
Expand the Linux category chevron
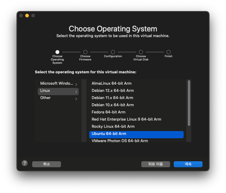tap(76, 92)
